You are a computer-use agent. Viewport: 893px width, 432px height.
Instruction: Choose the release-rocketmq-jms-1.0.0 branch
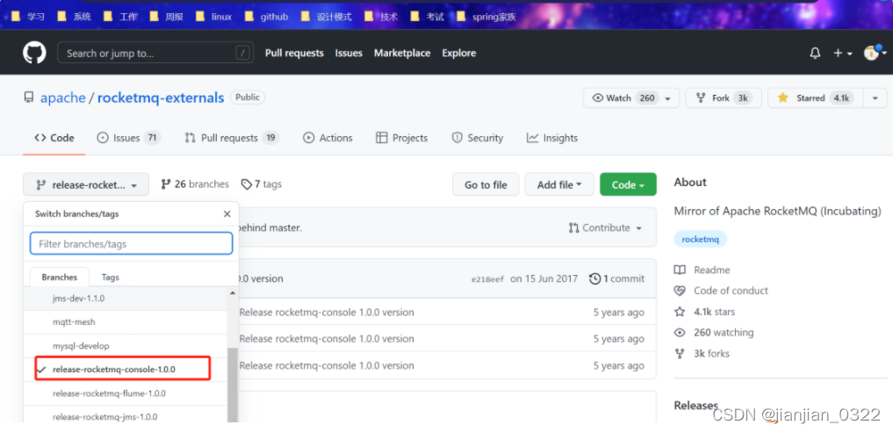click(x=126, y=414)
